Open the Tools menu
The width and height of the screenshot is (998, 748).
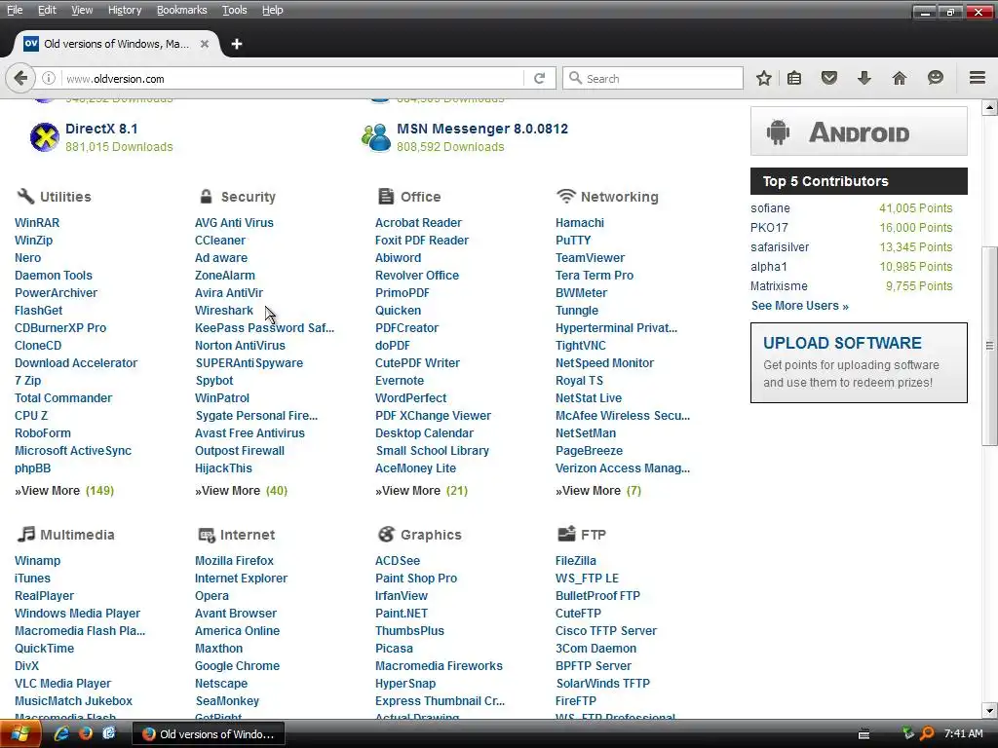[234, 10]
